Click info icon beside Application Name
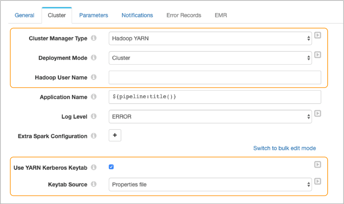The height and width of the screenshot is (204, 344). [94, 97]
